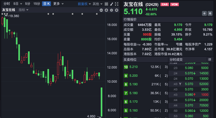Click the 18.000 price axis label
This screenshot has height=118, width=216.
tap(112, 25)
